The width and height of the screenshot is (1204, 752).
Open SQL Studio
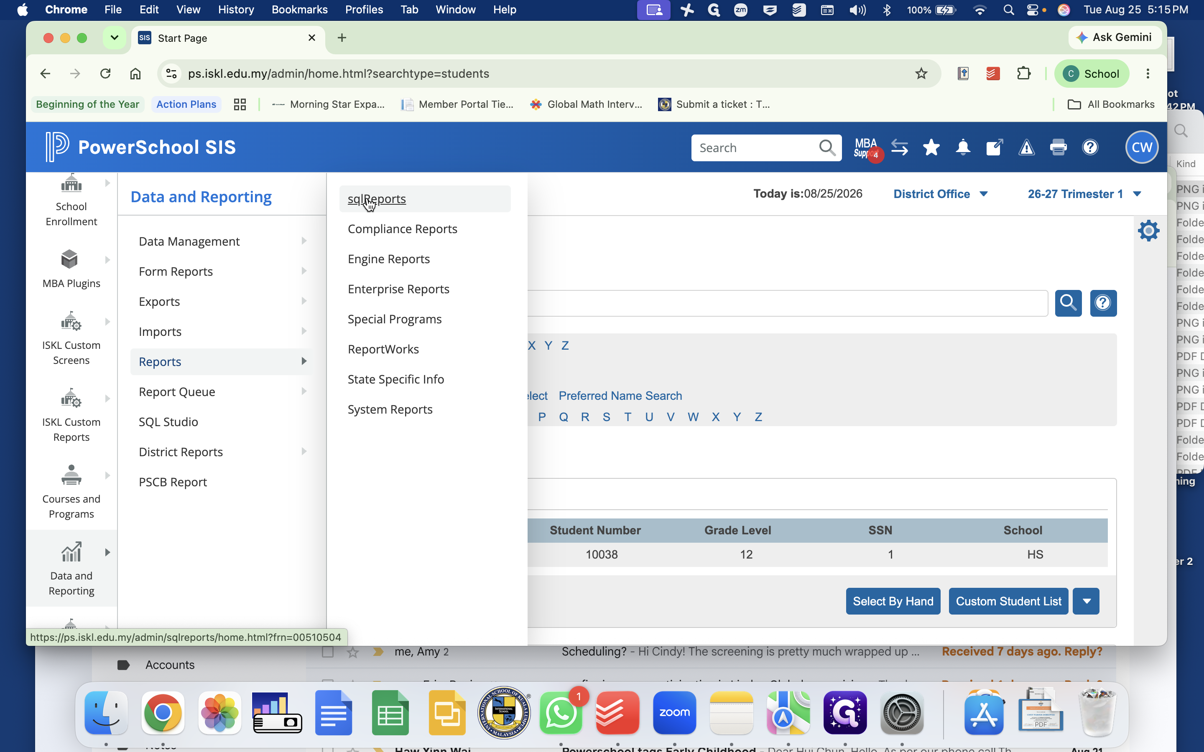coord(168,422)
